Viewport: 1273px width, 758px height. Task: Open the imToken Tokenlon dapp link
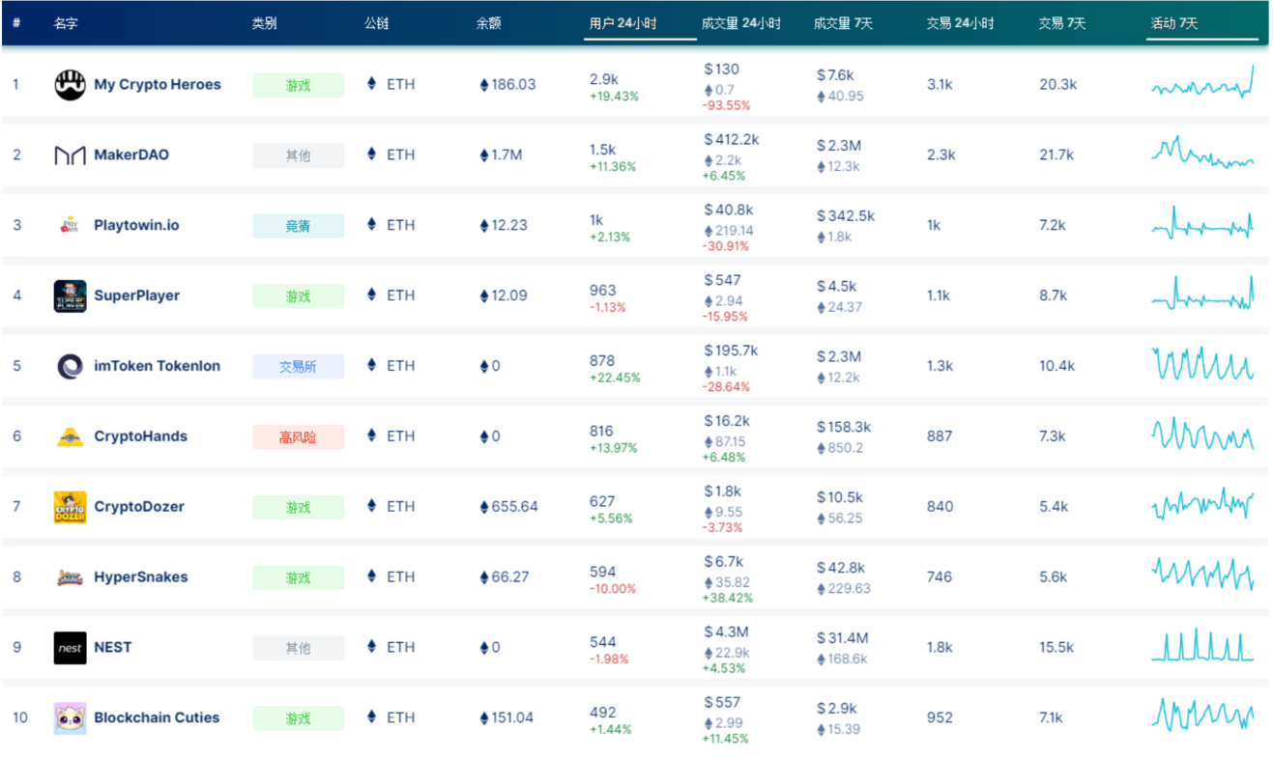pos(157,367)
